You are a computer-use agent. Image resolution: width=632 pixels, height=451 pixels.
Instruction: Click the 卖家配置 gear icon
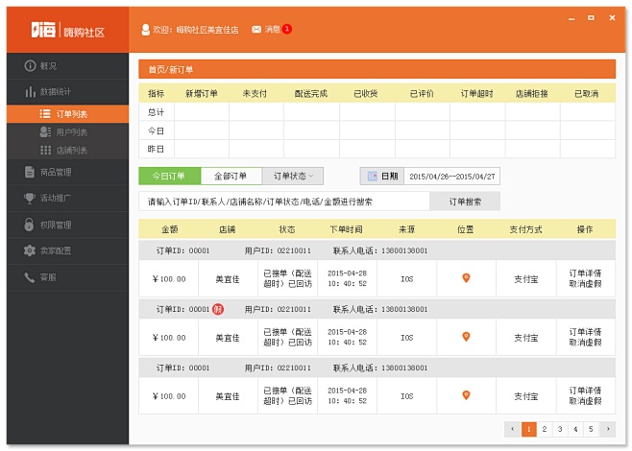[x=30, y=250]
